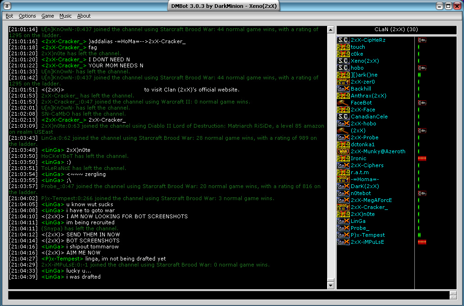Select user dctonka1 in channel list
The height and width of the screenshot is (306, 464).
pyautogui.click(x=363, y=144)
